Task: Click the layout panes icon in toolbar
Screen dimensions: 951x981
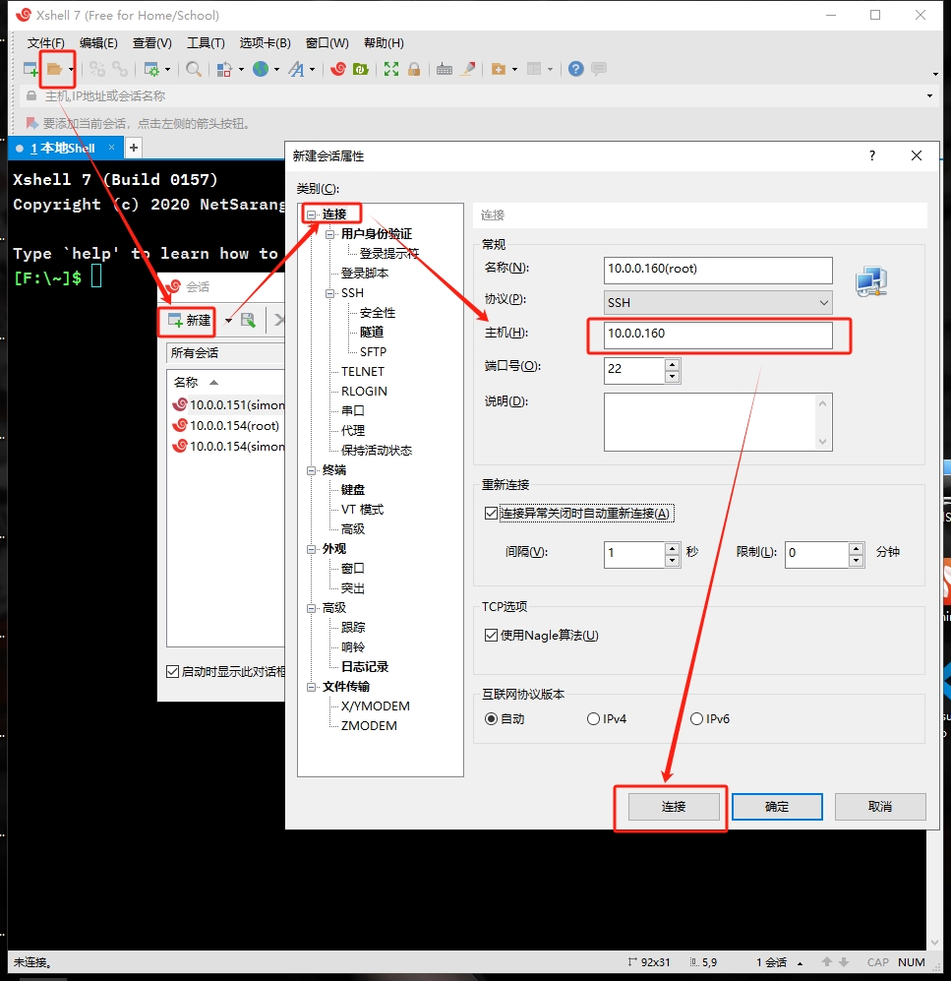Action: tap(534, 69)
